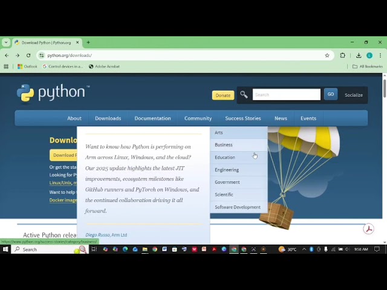
Task: Bookmark this page with the star icon
Action: pyautogui.click(x=327, y=56)
